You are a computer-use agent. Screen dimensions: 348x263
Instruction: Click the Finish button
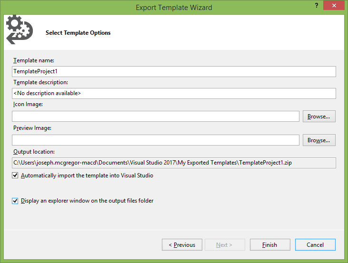(270, 245)
